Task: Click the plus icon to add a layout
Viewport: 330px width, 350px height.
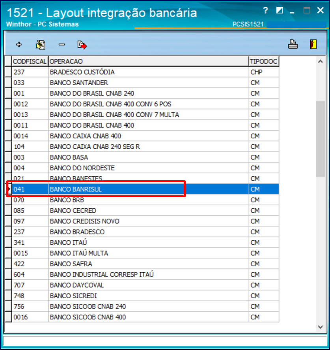Action: point(19,45)
